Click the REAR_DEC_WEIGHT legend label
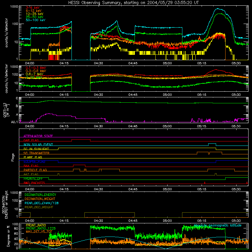The height and width of the screenshot is (252, 252). [x=39, y=207]
